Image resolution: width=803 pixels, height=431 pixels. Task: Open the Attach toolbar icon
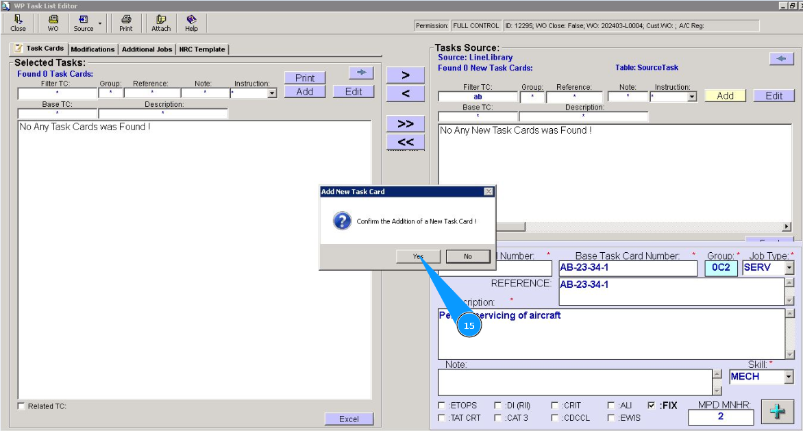point(161,23)
